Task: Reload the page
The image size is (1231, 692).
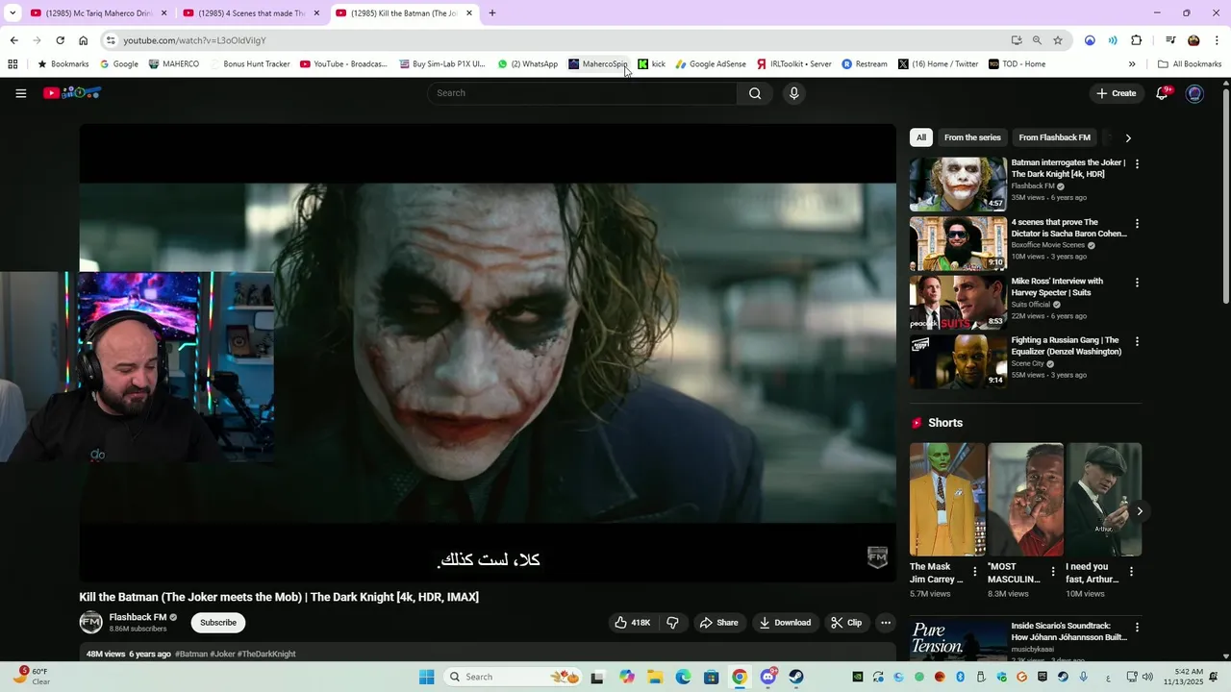Action: (60, 40)
